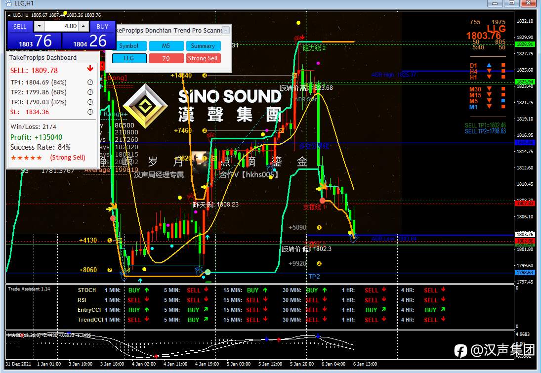Click the BUY button at 1804.26
Screen dimensions: 541x373
[88, 41]
